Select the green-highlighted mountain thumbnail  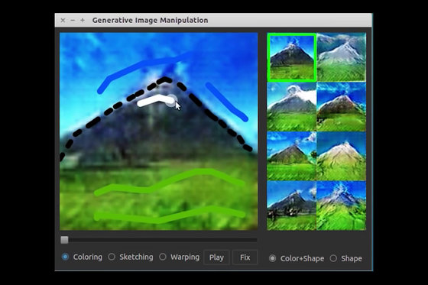[292, 57]
